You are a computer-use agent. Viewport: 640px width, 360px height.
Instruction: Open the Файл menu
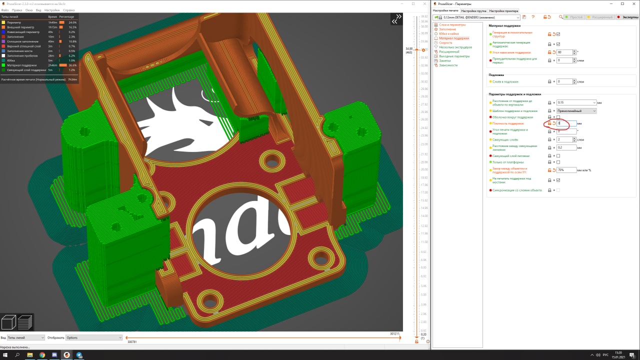pos(5,10)
